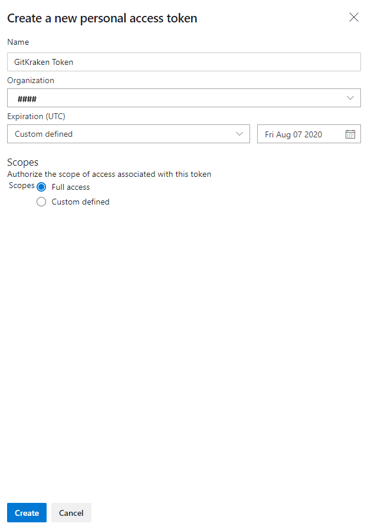The image size is (371, 530).
Task: Enable custom scopes under the Scopes section
Action: pyautogui.click(x=41, y=202)
